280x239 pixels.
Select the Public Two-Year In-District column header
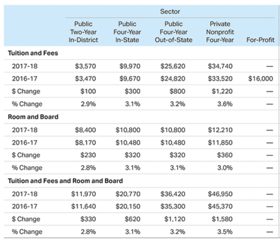(83, 32)
